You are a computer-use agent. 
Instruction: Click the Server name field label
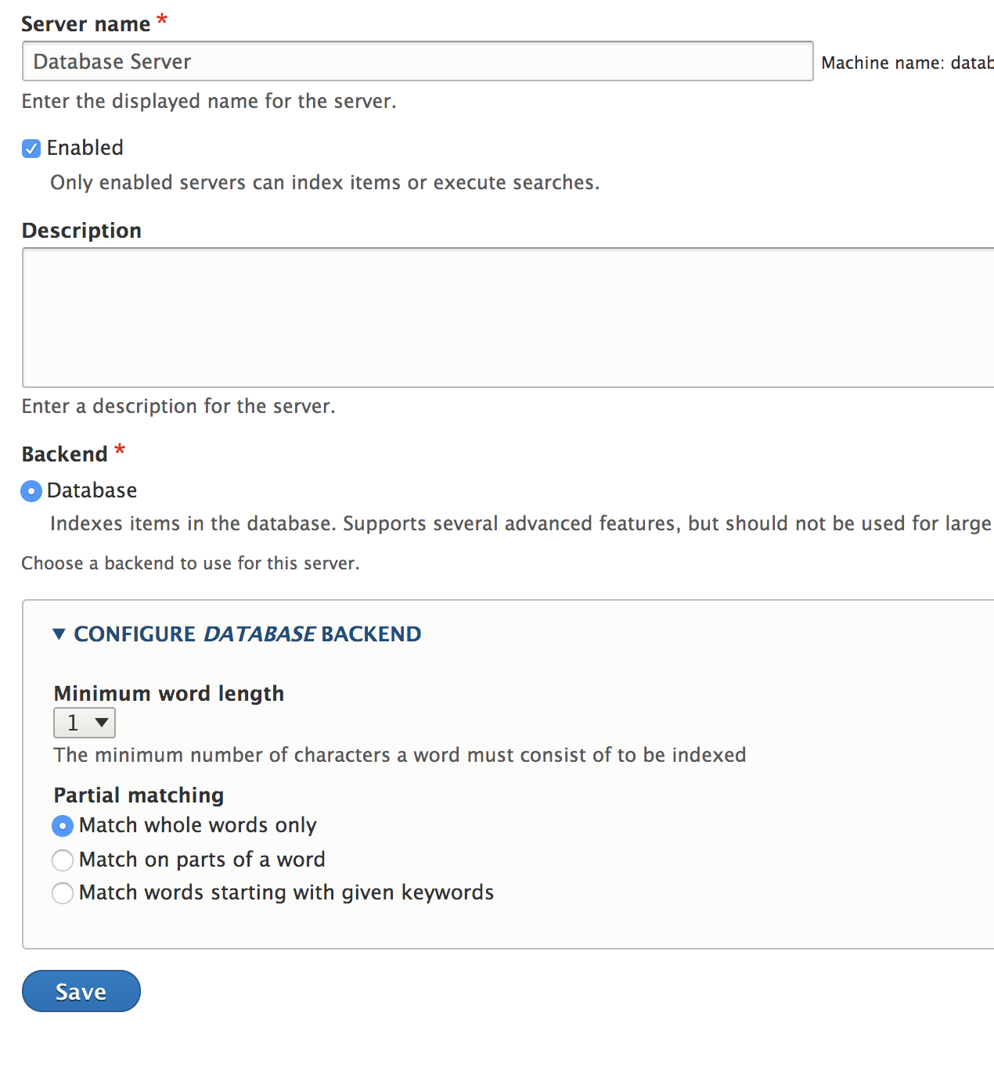click(x=85, y=24)
